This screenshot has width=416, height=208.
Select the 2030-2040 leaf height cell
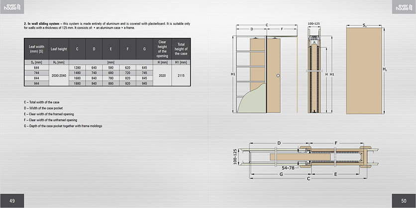(58, 76)
